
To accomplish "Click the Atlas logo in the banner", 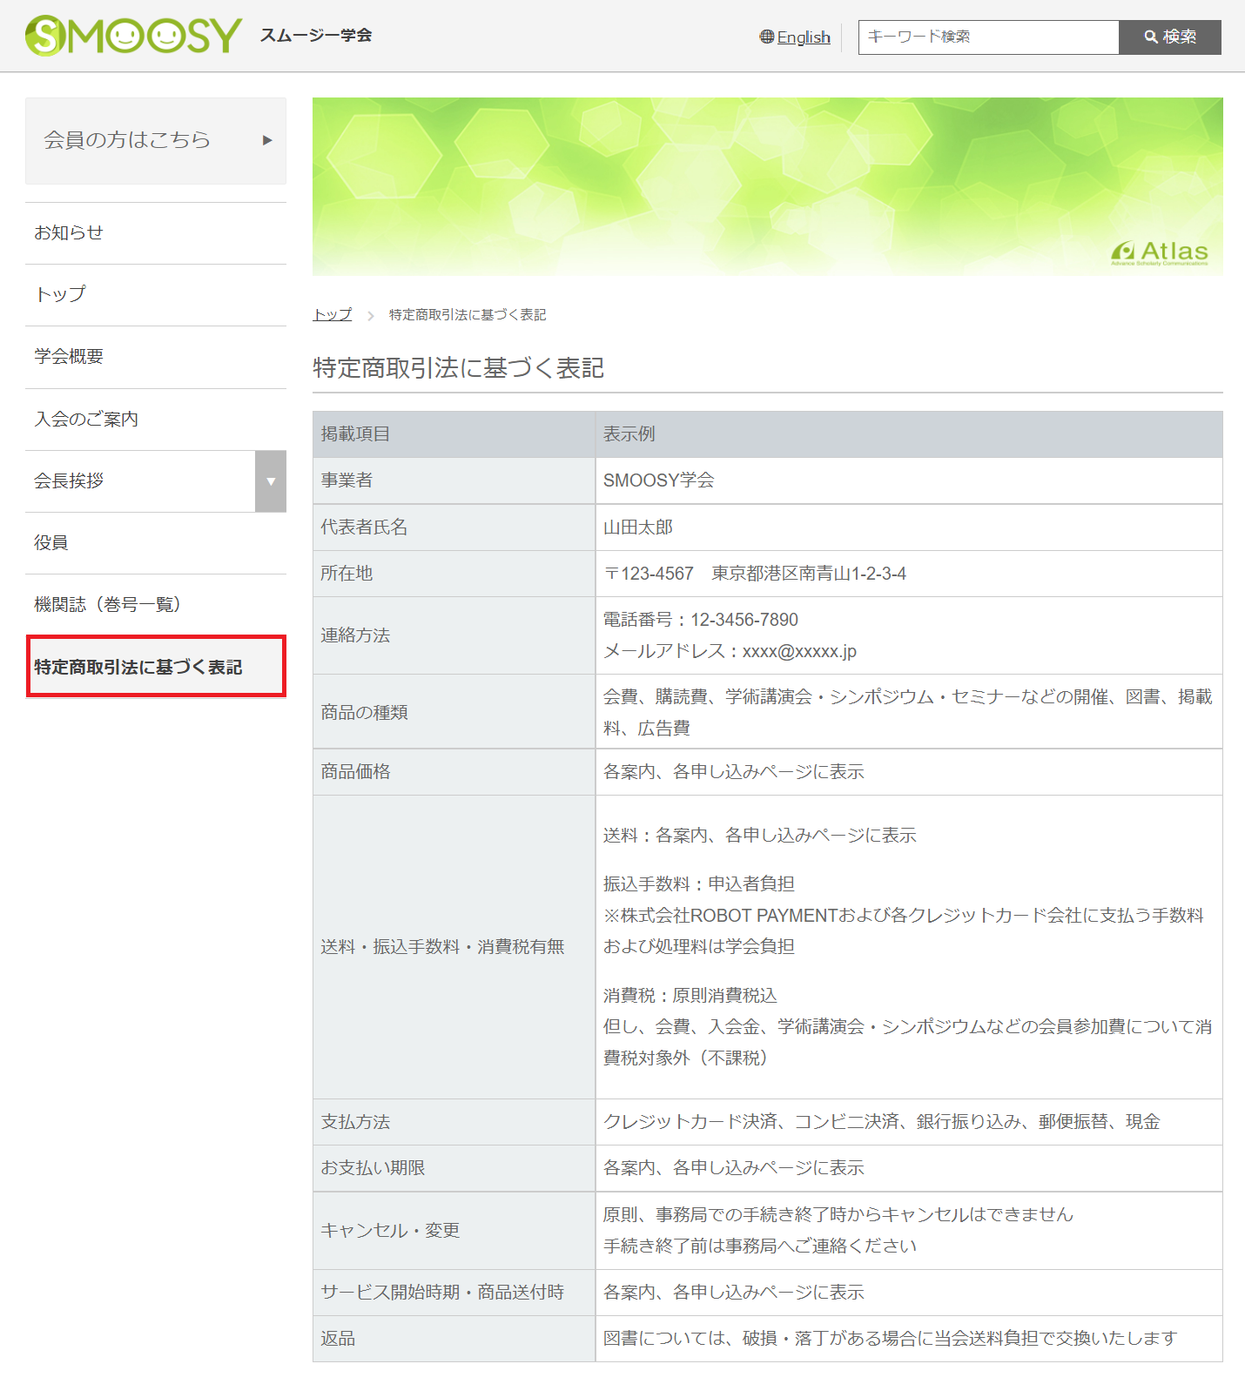I will click(1160, 252).
